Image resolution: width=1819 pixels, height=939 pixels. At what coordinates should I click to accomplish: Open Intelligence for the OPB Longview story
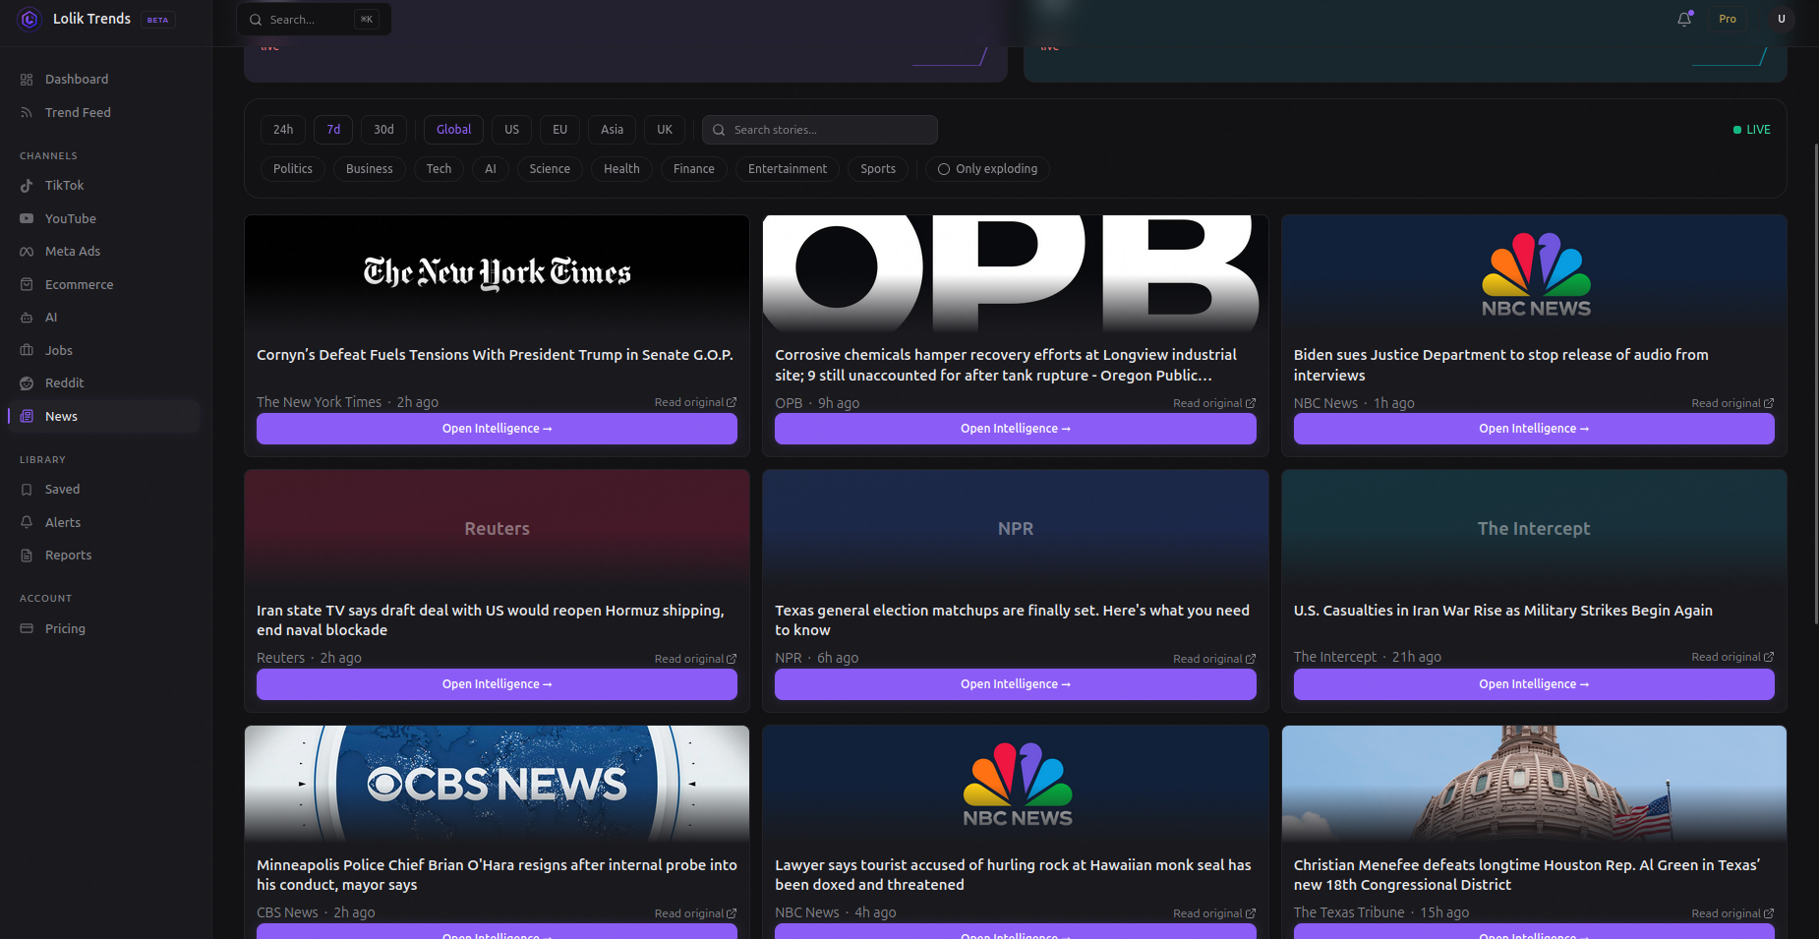coord(1016,429)
